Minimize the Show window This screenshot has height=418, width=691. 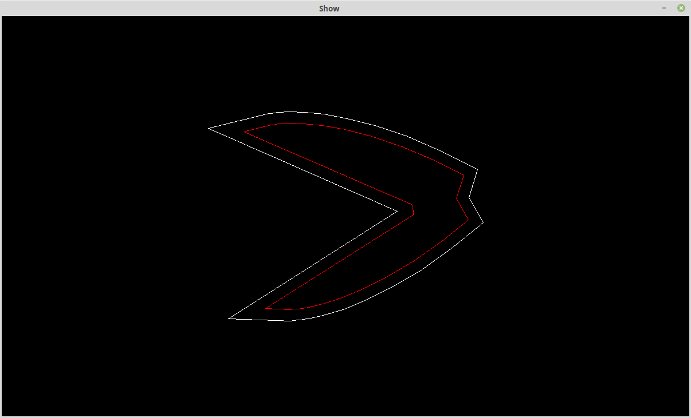pyautogui.click(x=664, y=8)
